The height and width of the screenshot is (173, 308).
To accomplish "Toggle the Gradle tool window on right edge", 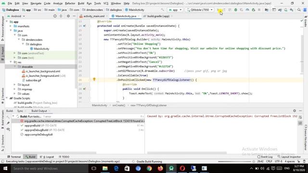I will [306, 21].
